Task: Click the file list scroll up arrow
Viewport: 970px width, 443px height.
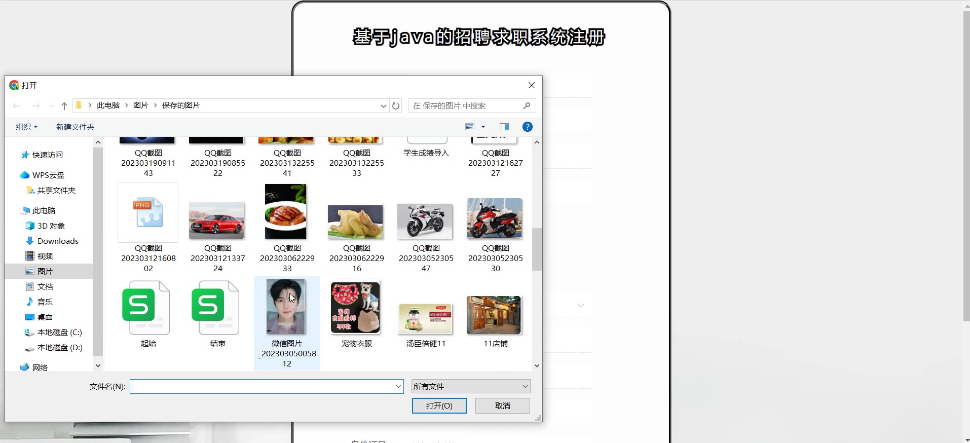Action: point(537,142)
